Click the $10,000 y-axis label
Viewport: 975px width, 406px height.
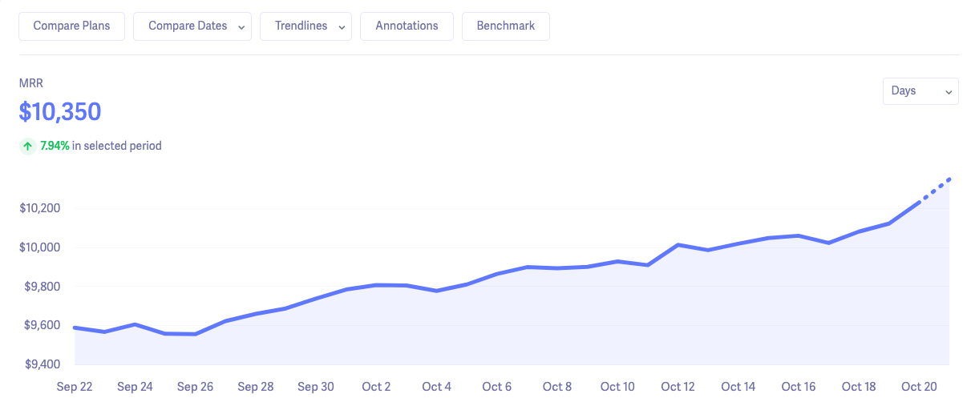tap(40, 247)
